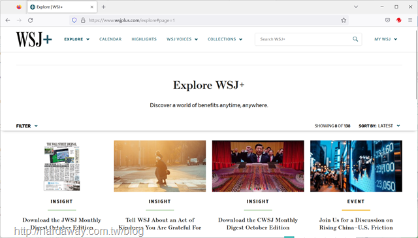Open Tell WSJ About an Act of Kindness
This screenshot has height=238, width=418.
160,224
